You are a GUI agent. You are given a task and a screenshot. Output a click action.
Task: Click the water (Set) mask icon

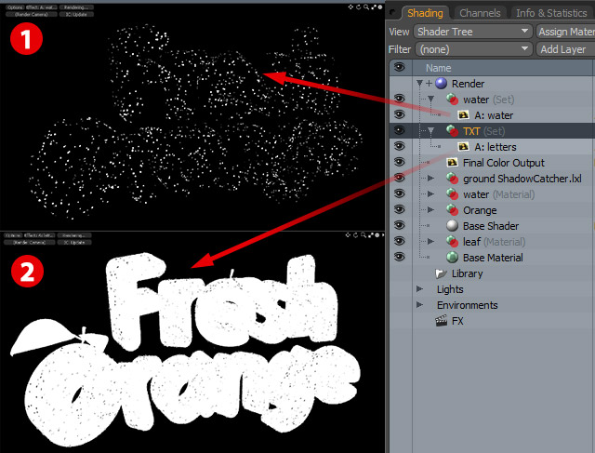[453, 100]
